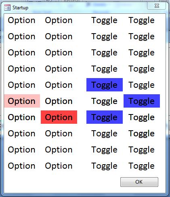170x197 pixels.
Task: Select the first-column Option in seventh row
Action: tap(22, 117)
